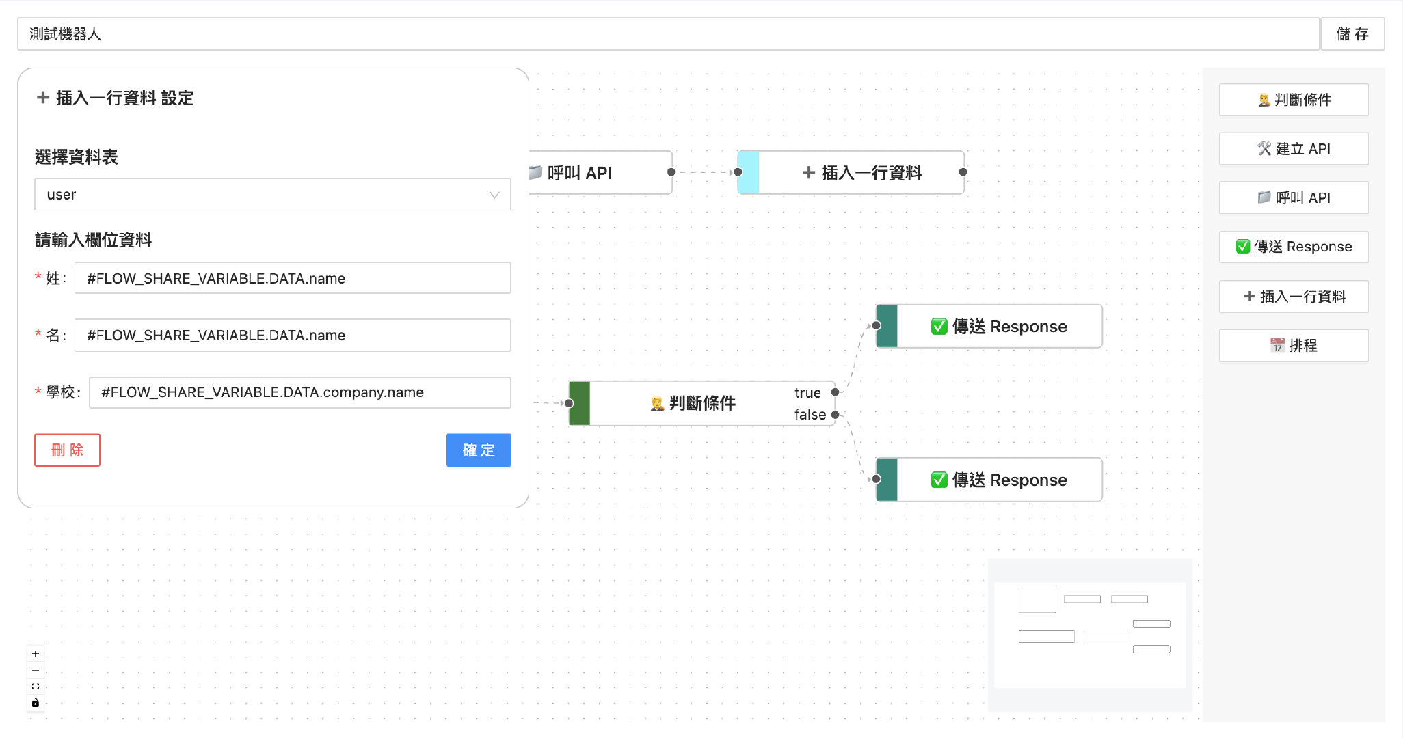Click the 學校 input field

(300, 392)
